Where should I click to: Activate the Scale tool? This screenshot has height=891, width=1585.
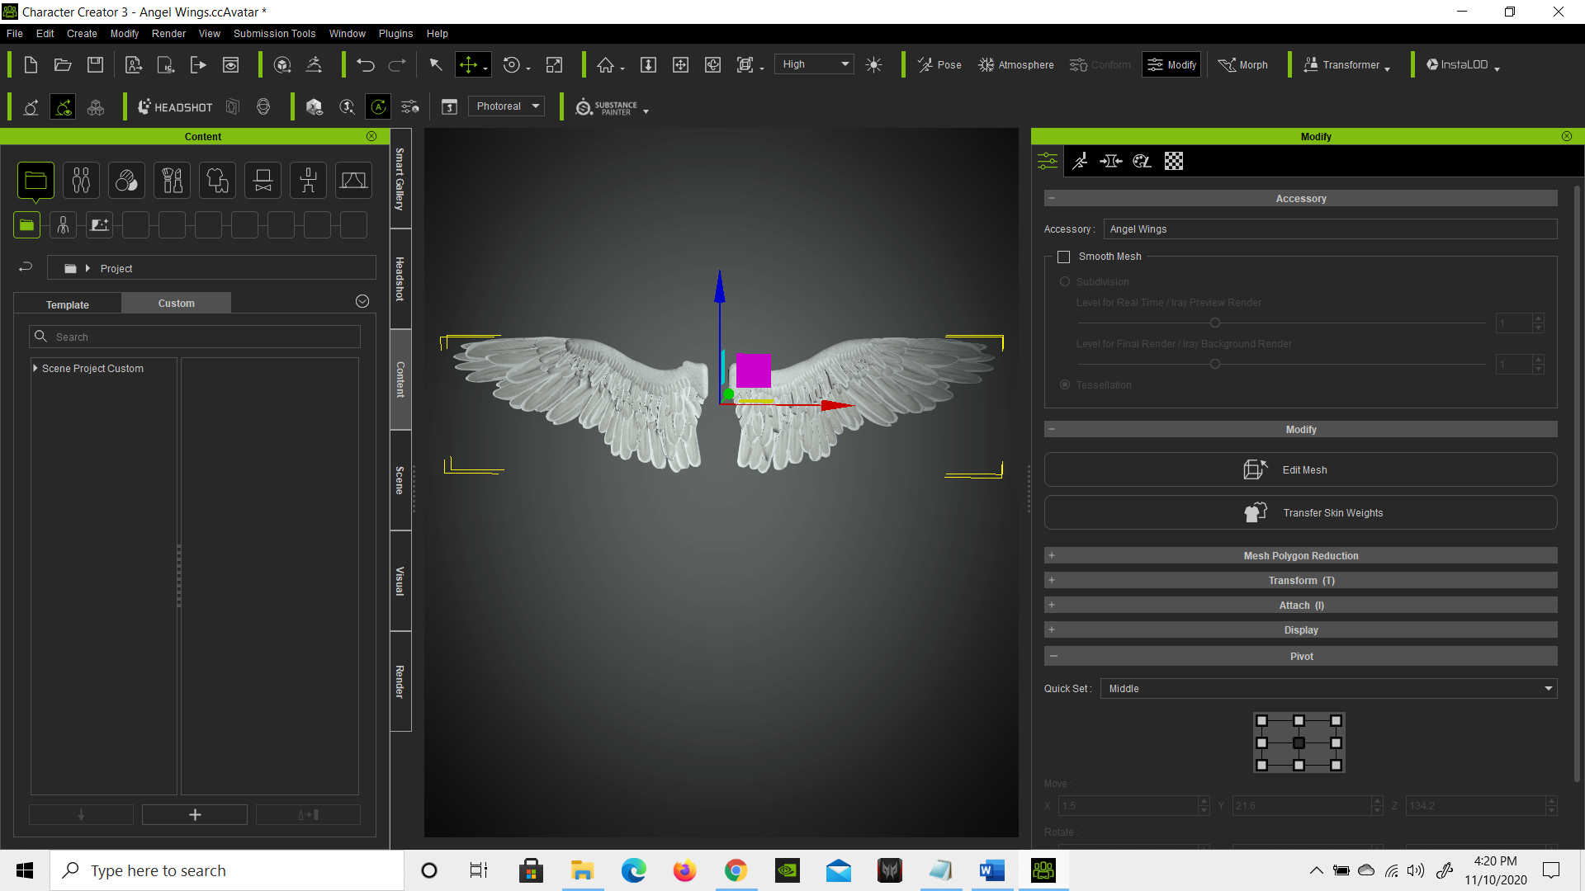point(555,65)
